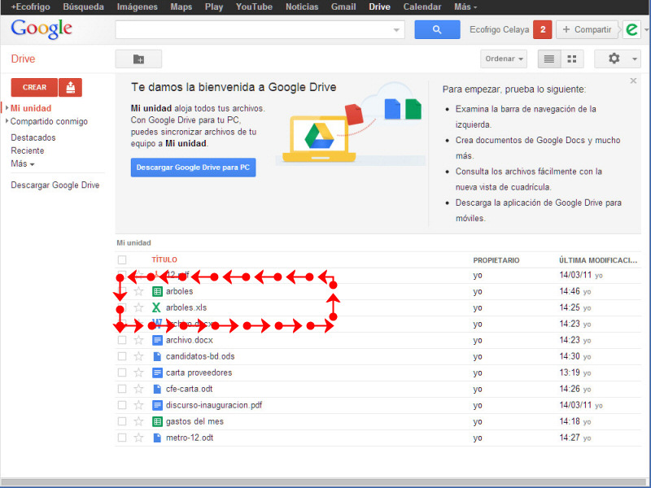The width and height of the screenshot is (651, 488).
Task: Switch to grid view icon
Action: [x=572, y=59]
